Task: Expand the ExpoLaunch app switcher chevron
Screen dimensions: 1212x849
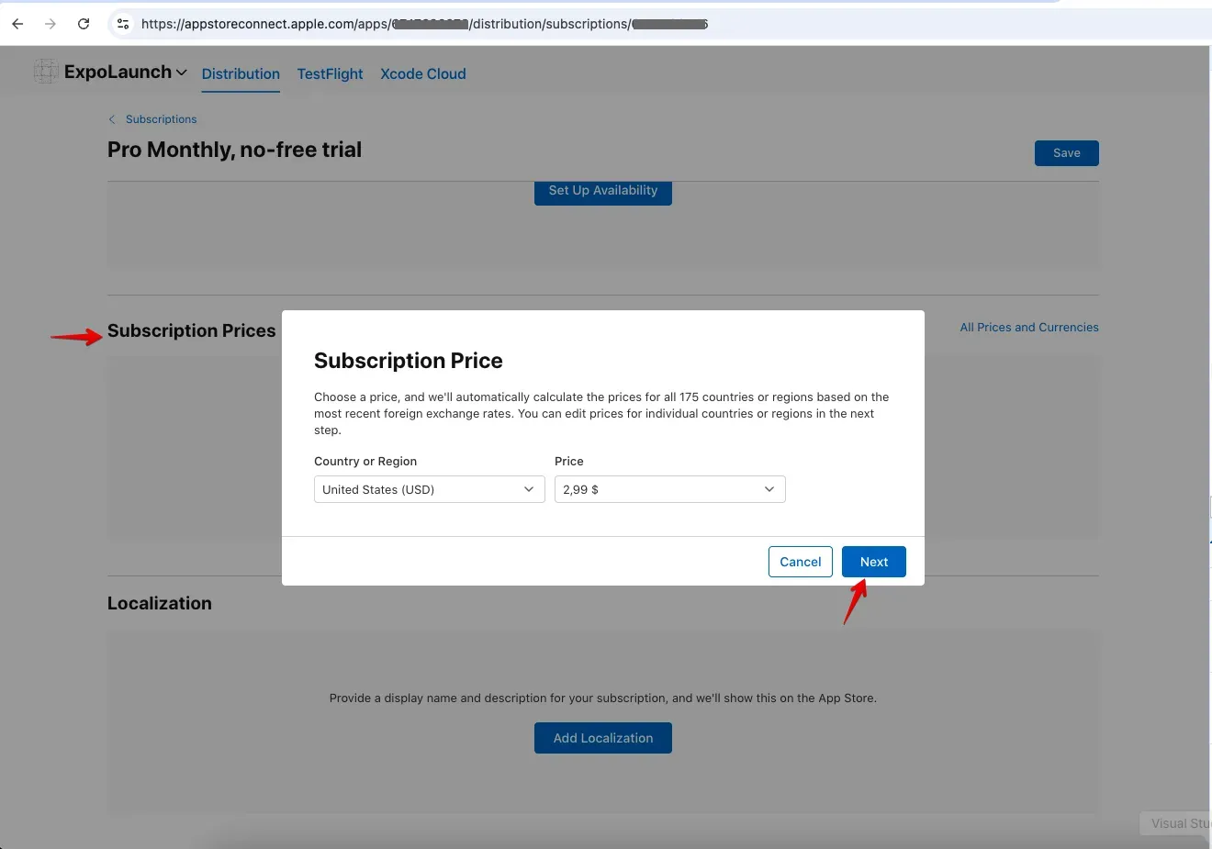Action: (182, 73)
